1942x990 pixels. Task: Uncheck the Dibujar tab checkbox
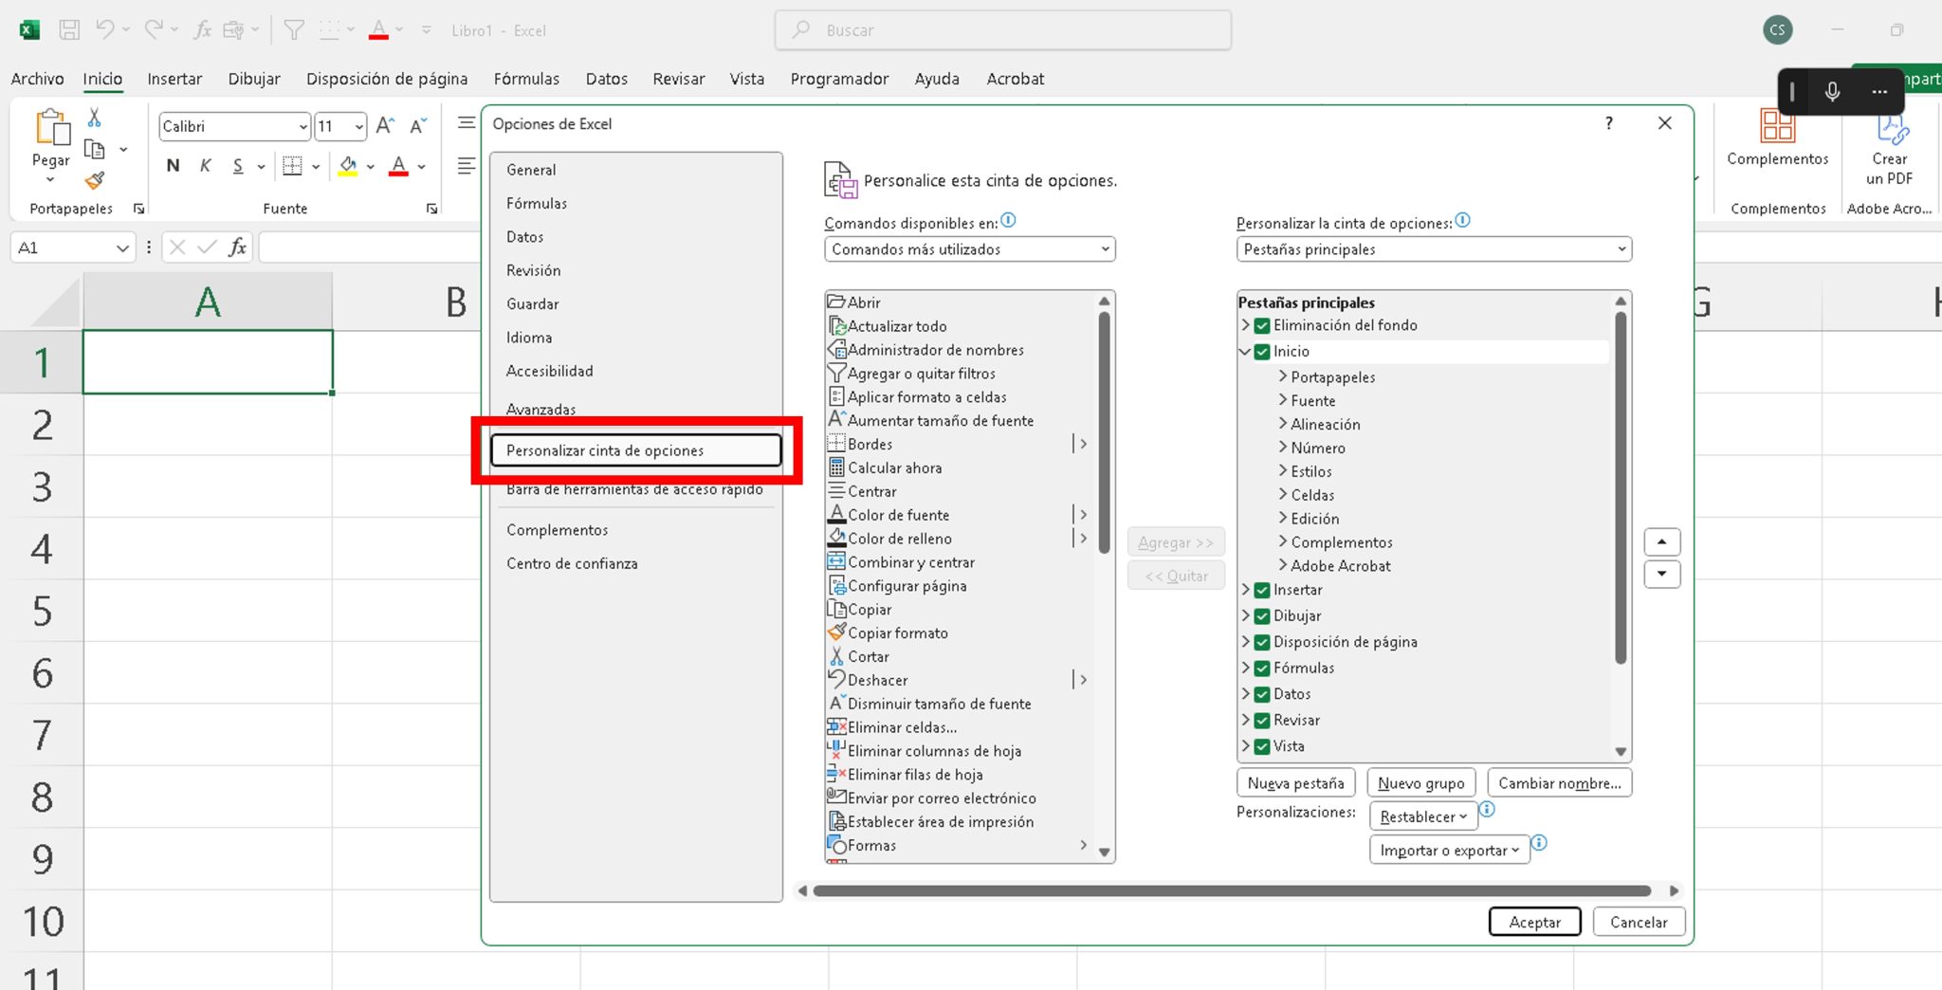(1262, 615)
